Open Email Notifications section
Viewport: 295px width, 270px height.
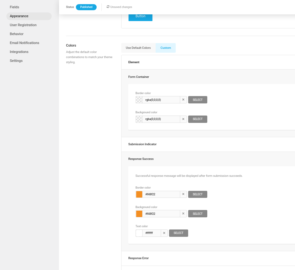pyautogui.click(x=25, y=43)
